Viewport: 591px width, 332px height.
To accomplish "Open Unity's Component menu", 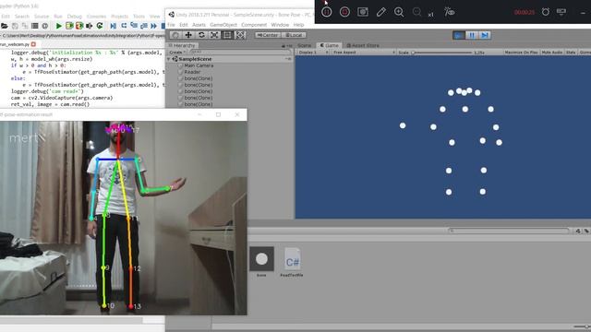I will (254, 25).
